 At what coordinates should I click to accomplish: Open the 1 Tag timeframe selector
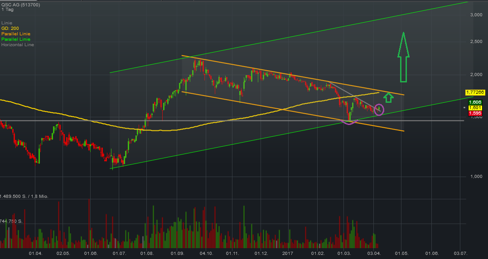point(7,10)
